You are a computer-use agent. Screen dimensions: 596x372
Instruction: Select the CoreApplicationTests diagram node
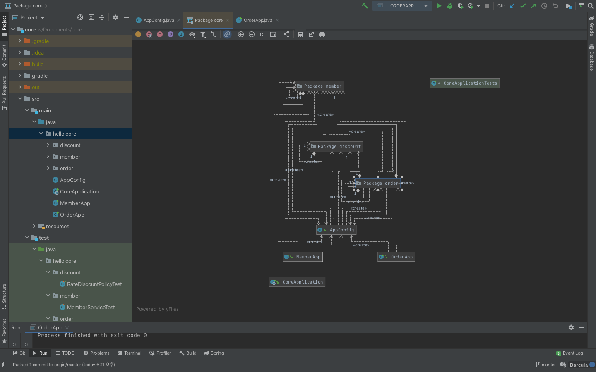[x=465, y=83]
